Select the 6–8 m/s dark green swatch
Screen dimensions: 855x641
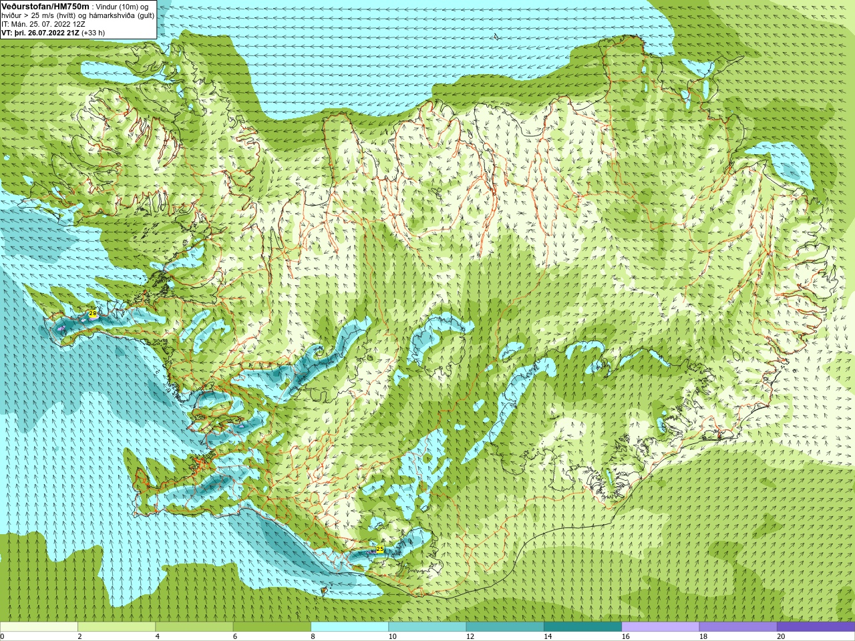tap(272, 627)
